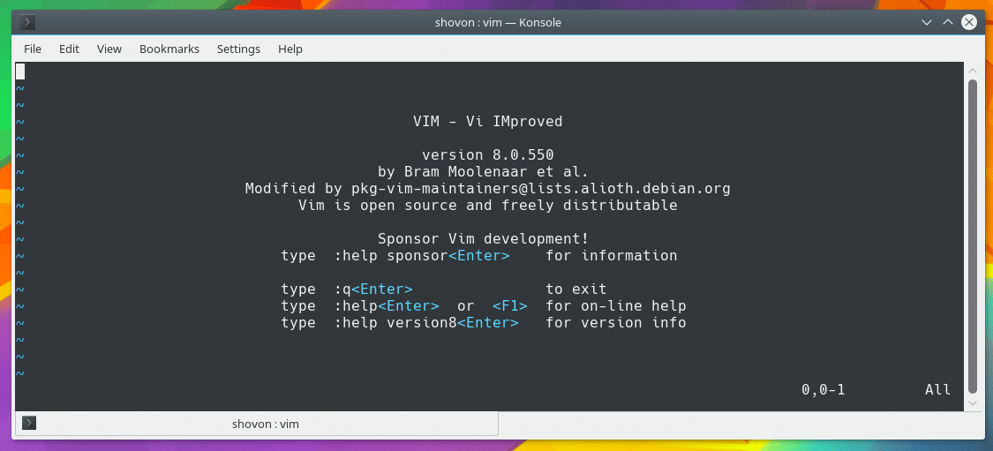The image size is (993, 451).
Task: Click 'for information' text
Action: click(x=611, y=256)
